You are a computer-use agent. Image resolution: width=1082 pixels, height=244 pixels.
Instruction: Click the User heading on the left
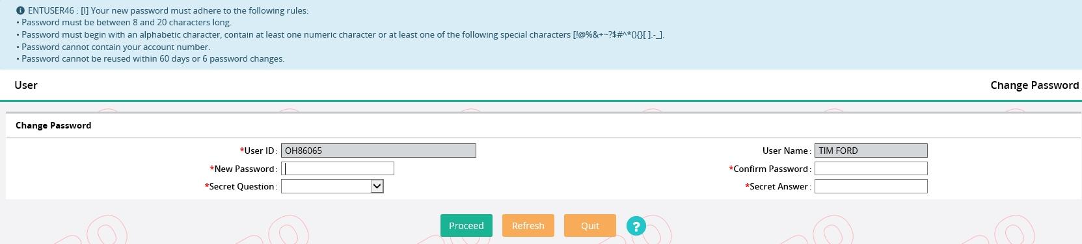click(26, 85)
